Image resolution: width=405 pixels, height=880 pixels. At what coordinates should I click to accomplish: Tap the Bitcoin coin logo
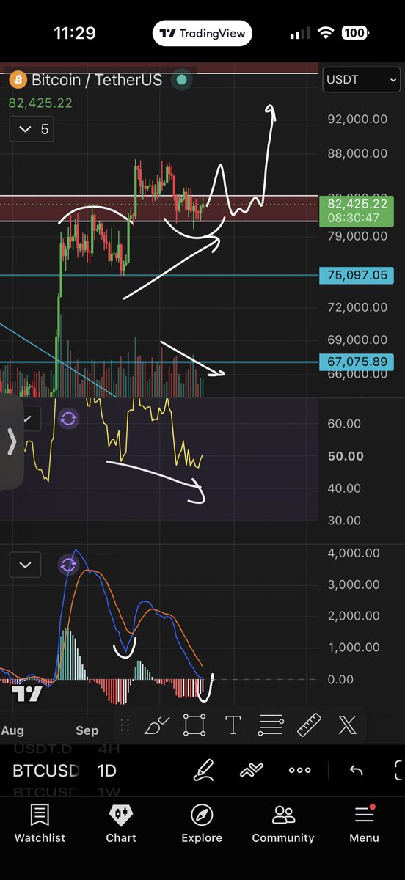pyautogui.click(x=17, y=79)
